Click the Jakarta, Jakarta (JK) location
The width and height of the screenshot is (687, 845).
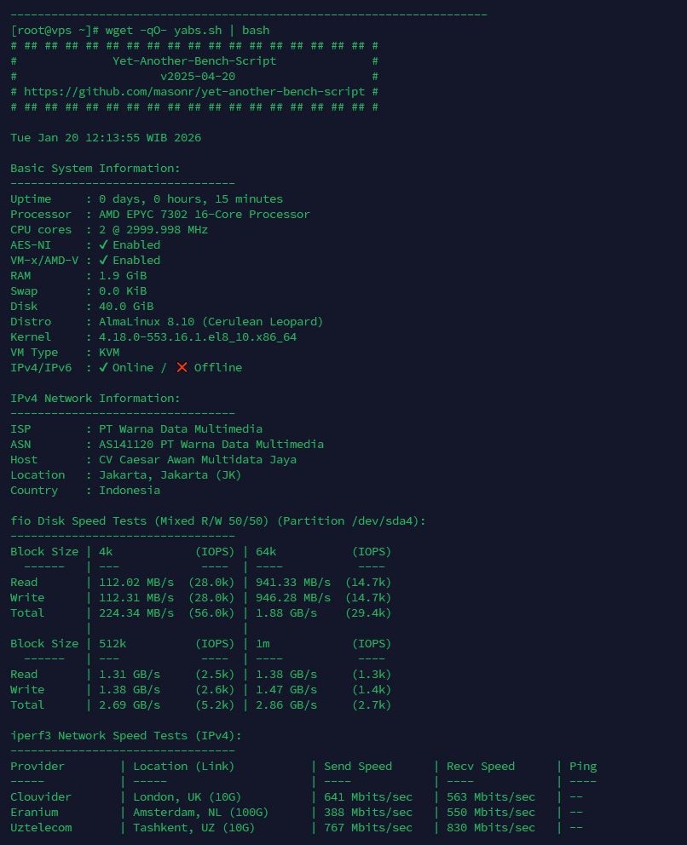click(170, 475)
